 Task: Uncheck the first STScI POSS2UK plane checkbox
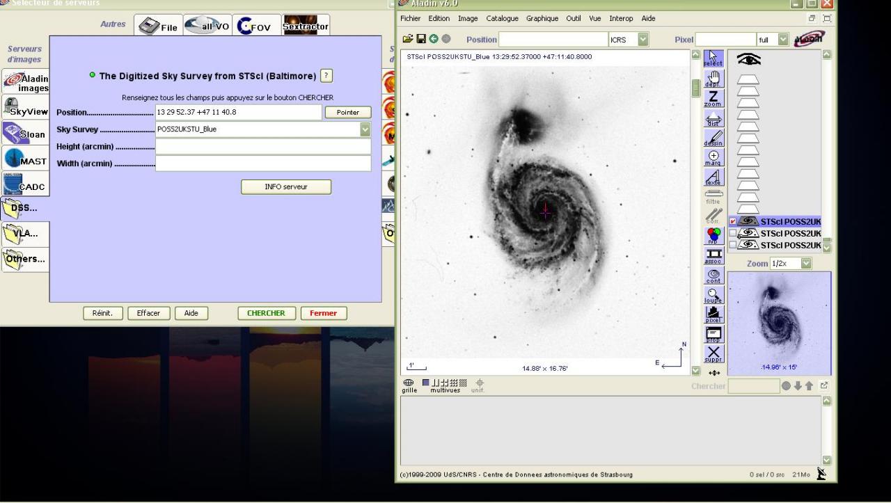point(732,223)
